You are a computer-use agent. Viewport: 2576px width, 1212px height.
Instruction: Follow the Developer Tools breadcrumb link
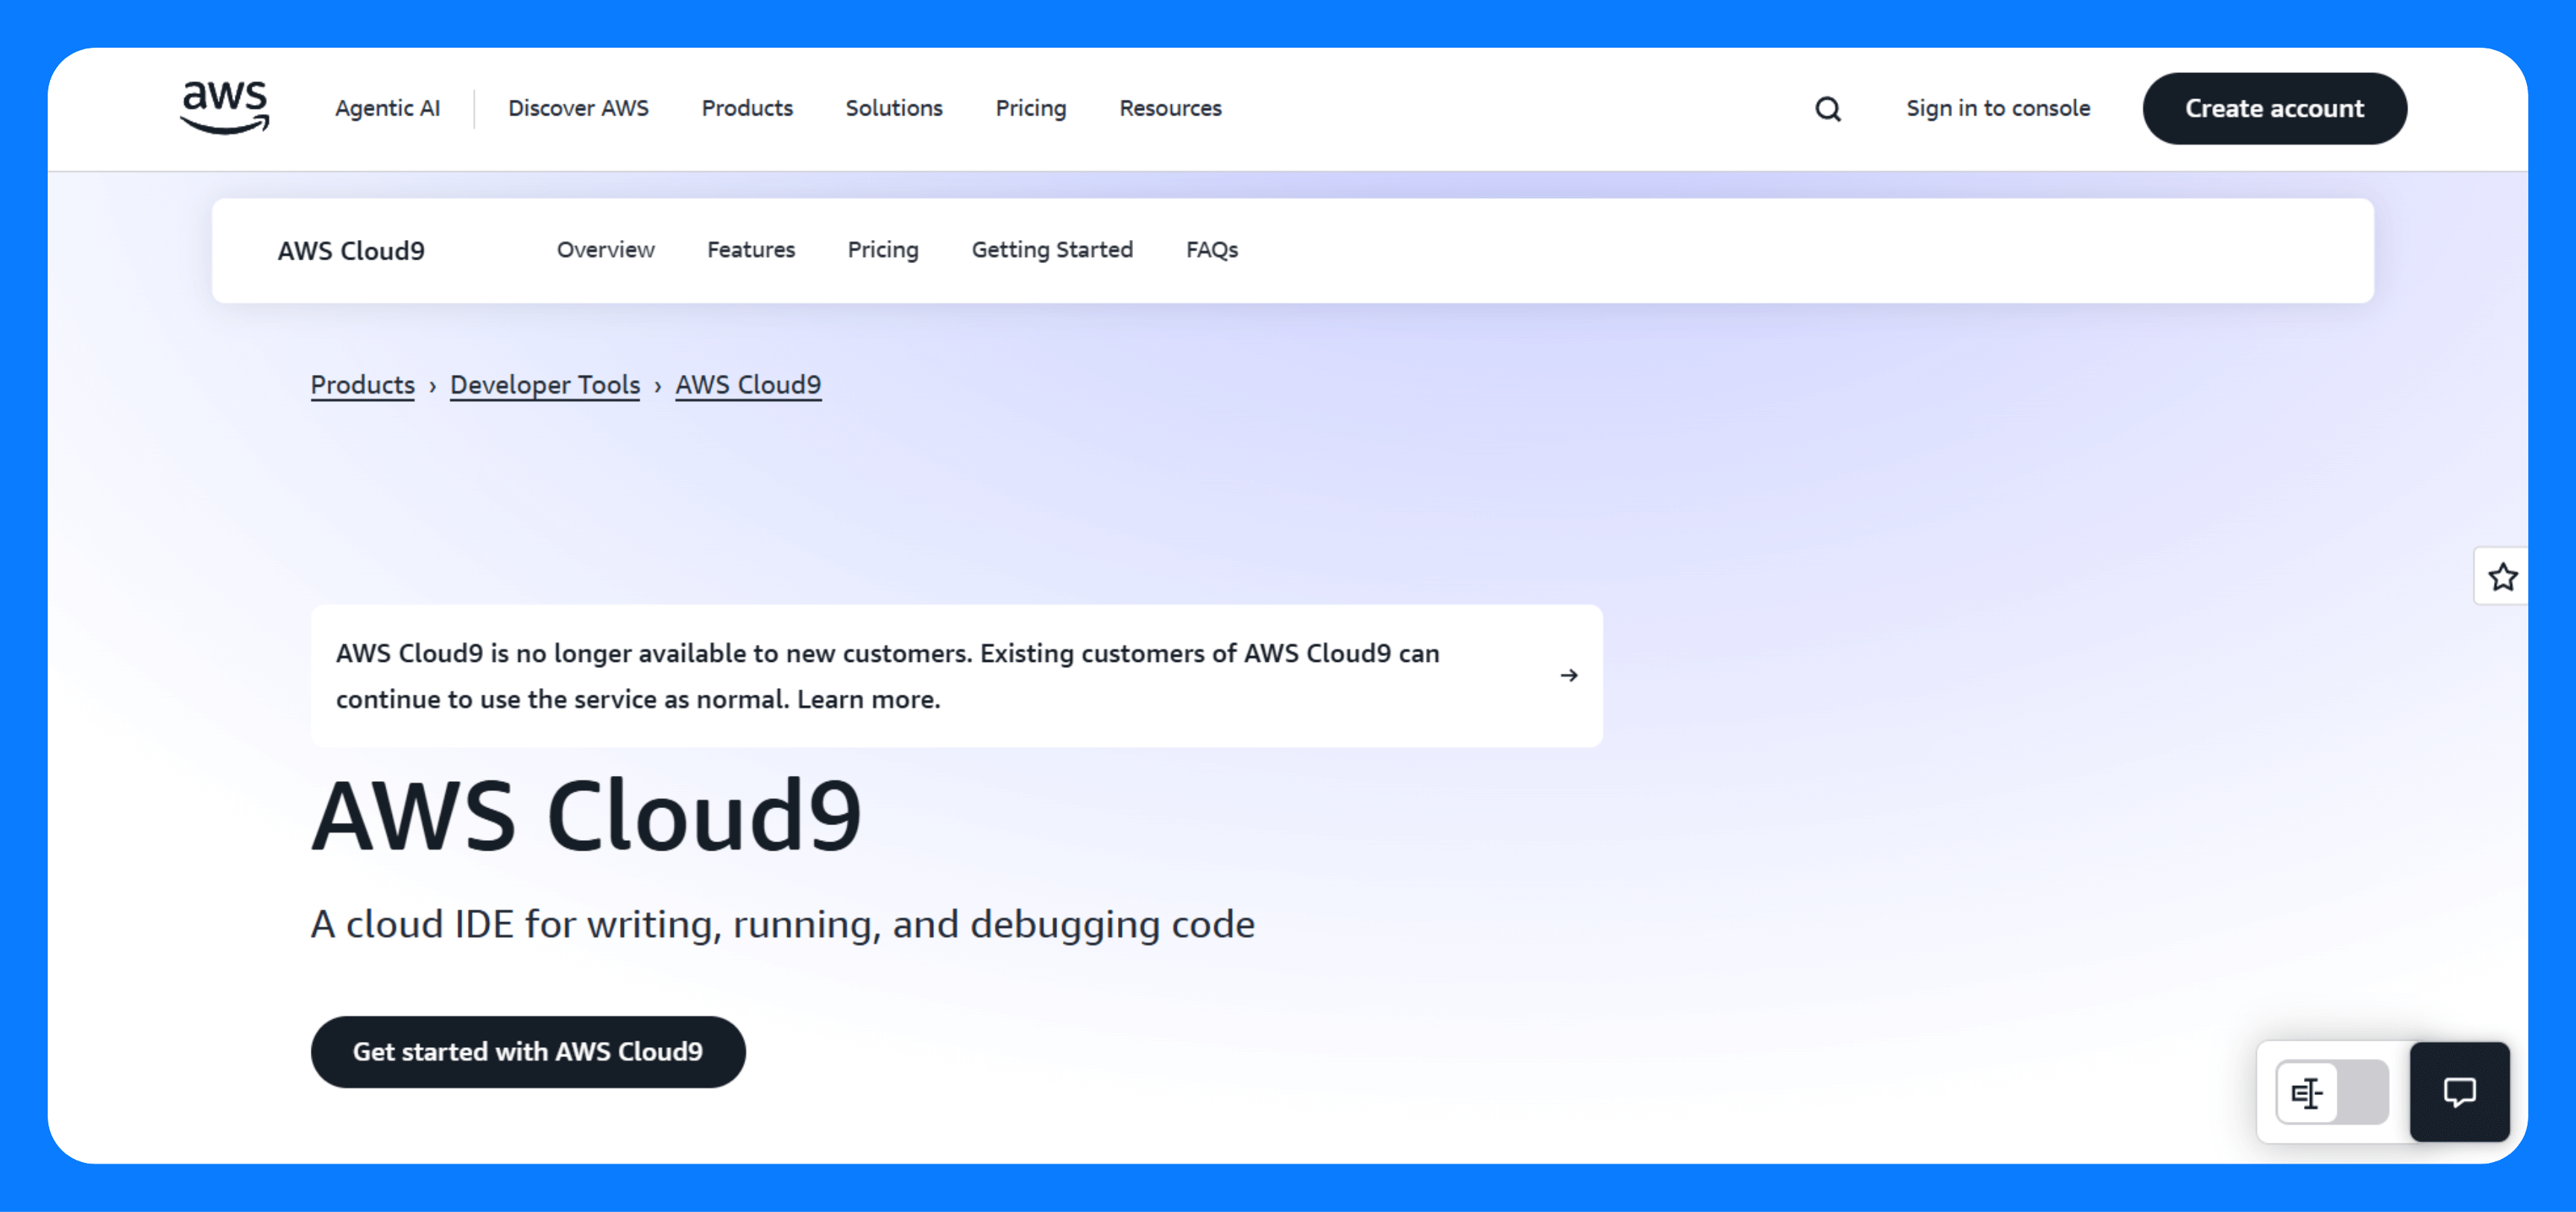click(x=544, y=385)
